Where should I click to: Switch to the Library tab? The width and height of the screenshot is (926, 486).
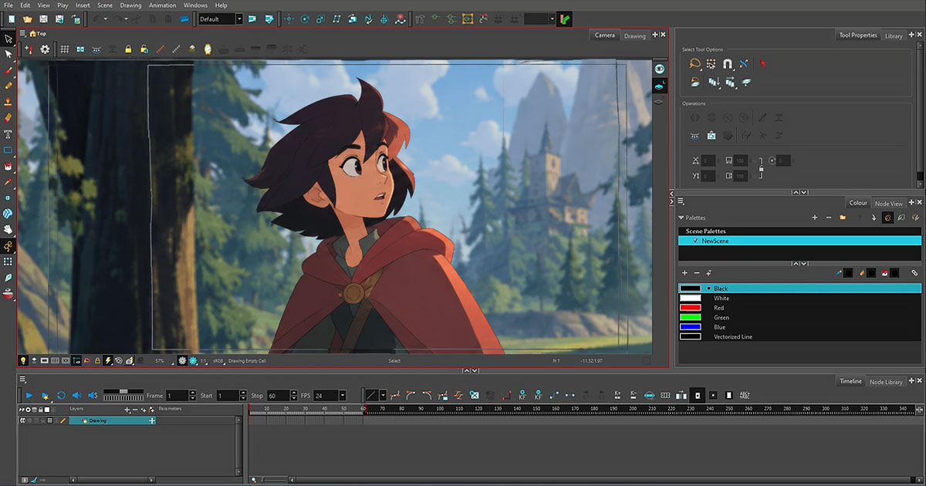pyautogui.click(x=894, y=35)
